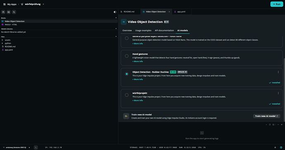
Task: Open More info for YoloX-Nano model
Action: 138,44
